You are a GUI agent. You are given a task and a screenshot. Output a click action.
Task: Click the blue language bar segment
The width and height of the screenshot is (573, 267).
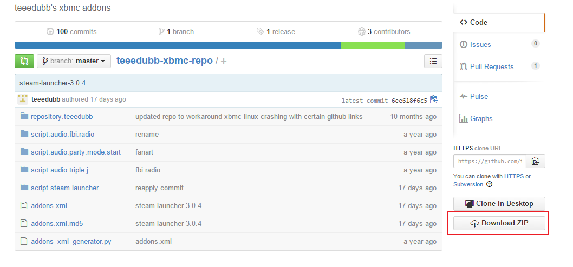pyautogui.click(x=178, y=45)
